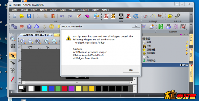Select the cyan color swatch
Screen dimensions: 199x101
[x=44, y=89]
